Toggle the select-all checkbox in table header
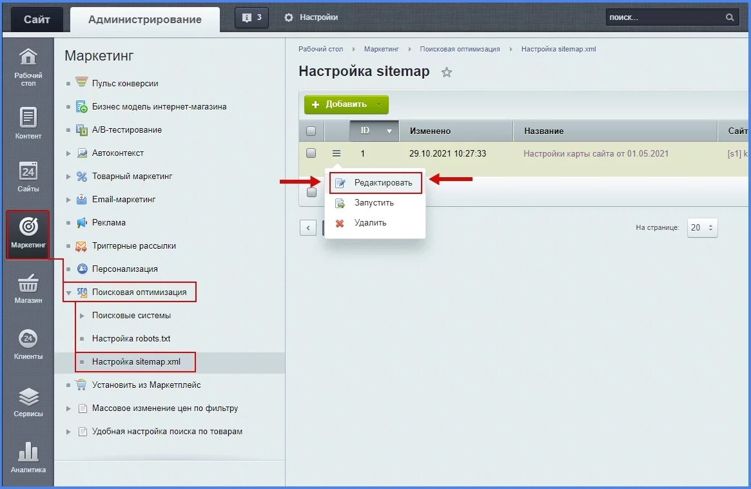Image resolution: width=751 pixels, height=489 pixels. [311, 131]
